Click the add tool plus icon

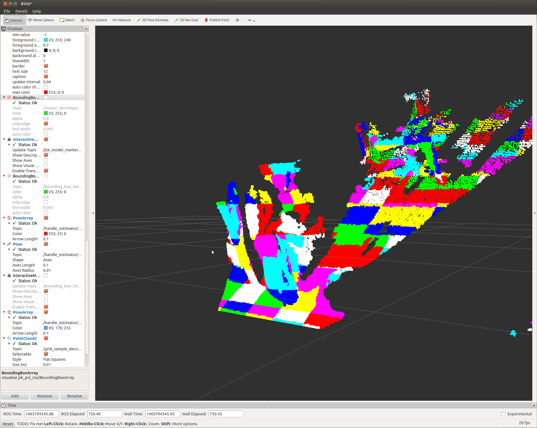tap(237, 20)
